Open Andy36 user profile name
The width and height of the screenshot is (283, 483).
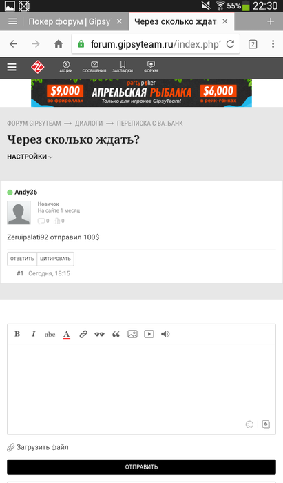point(25,193)
